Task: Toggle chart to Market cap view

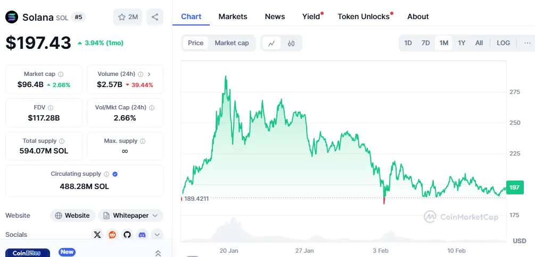Action: (232, 43)
